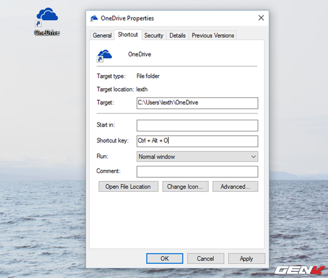The image size is (328, 278).
Task: Focus the Start in text field
Action: (197, 125)
